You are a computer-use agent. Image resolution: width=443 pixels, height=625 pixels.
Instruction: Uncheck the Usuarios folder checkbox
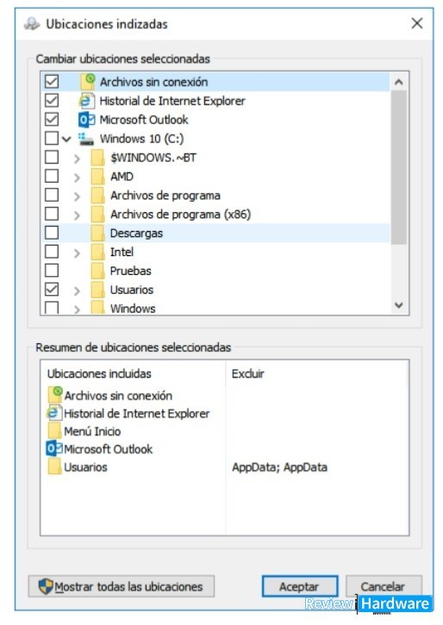(x=52, y=290)
